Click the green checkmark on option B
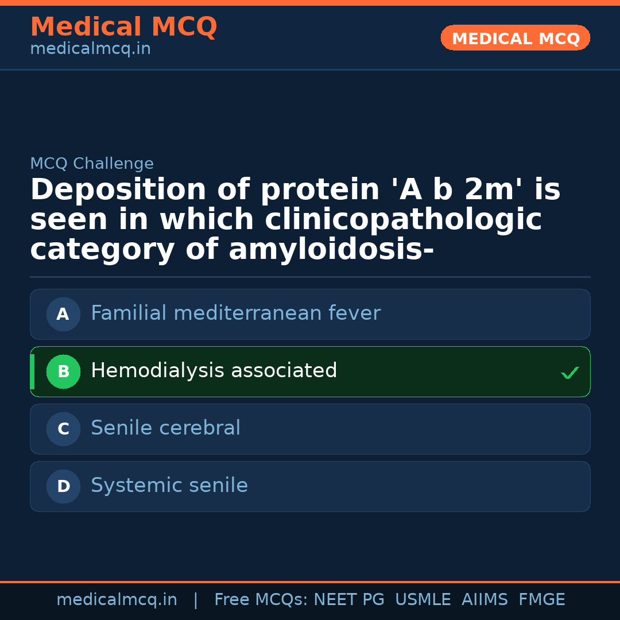The height and width of the screenshot is (620, 620). tap(569, 373)
